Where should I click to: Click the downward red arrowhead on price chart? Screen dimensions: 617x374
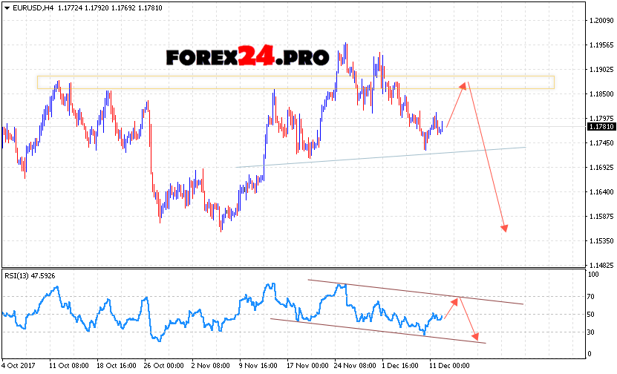505,227
